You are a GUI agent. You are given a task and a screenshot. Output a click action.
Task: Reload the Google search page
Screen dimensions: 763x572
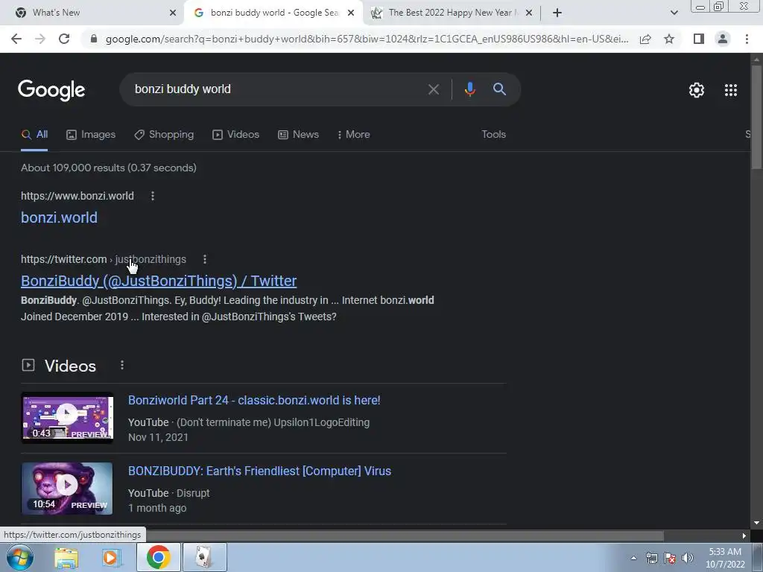64,39
